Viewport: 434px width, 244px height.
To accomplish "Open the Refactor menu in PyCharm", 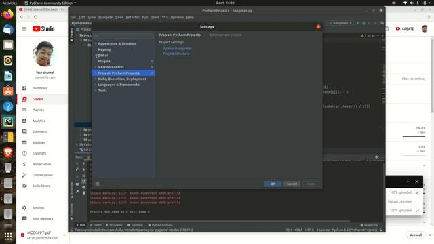I will (133, 17).
